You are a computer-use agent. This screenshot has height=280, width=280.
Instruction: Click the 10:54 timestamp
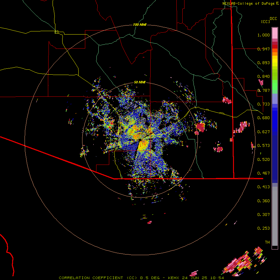[x=217, y=278]
